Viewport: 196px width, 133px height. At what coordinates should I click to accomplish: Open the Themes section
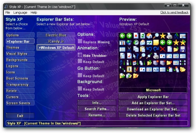click(x=20, y=47)
